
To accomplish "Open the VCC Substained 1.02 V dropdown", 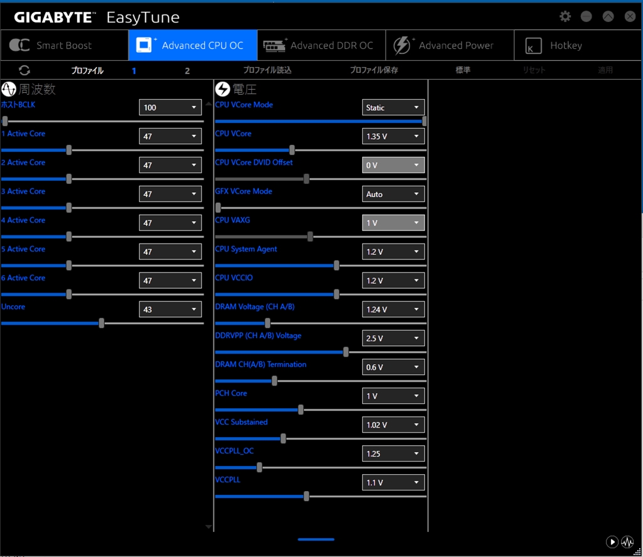I will click(393, 425).
